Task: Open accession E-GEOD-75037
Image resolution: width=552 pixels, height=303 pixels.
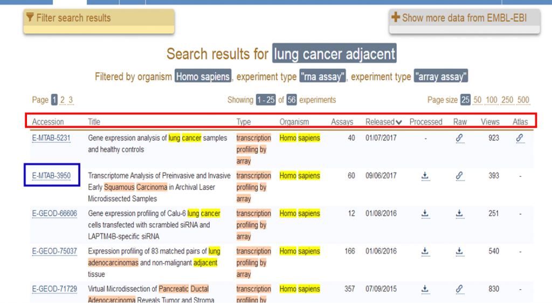Action: click(x=54, y=251)
